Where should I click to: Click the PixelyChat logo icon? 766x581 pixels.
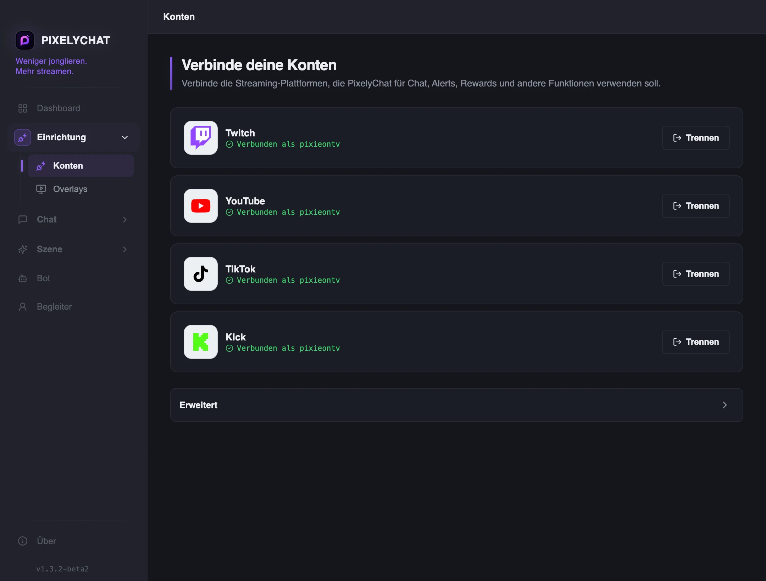tap(25, 40)
